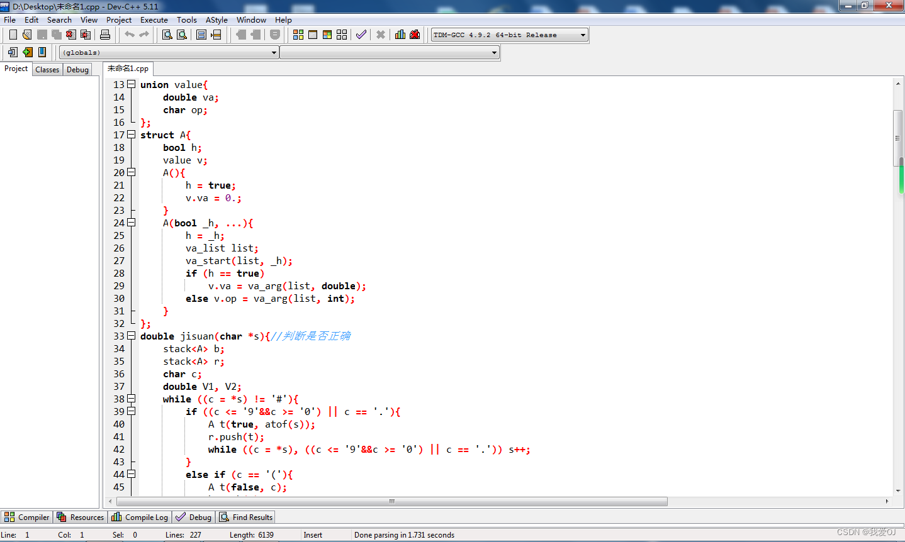Click the Undo arrow icon
905x542 pixels.
(x=129, y=35)
